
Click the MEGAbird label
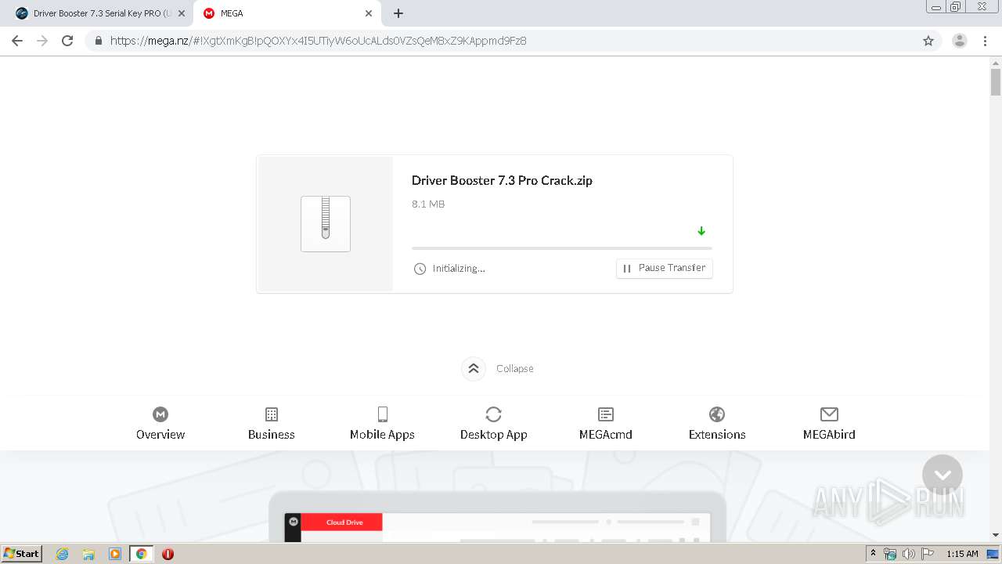(829, 435)
